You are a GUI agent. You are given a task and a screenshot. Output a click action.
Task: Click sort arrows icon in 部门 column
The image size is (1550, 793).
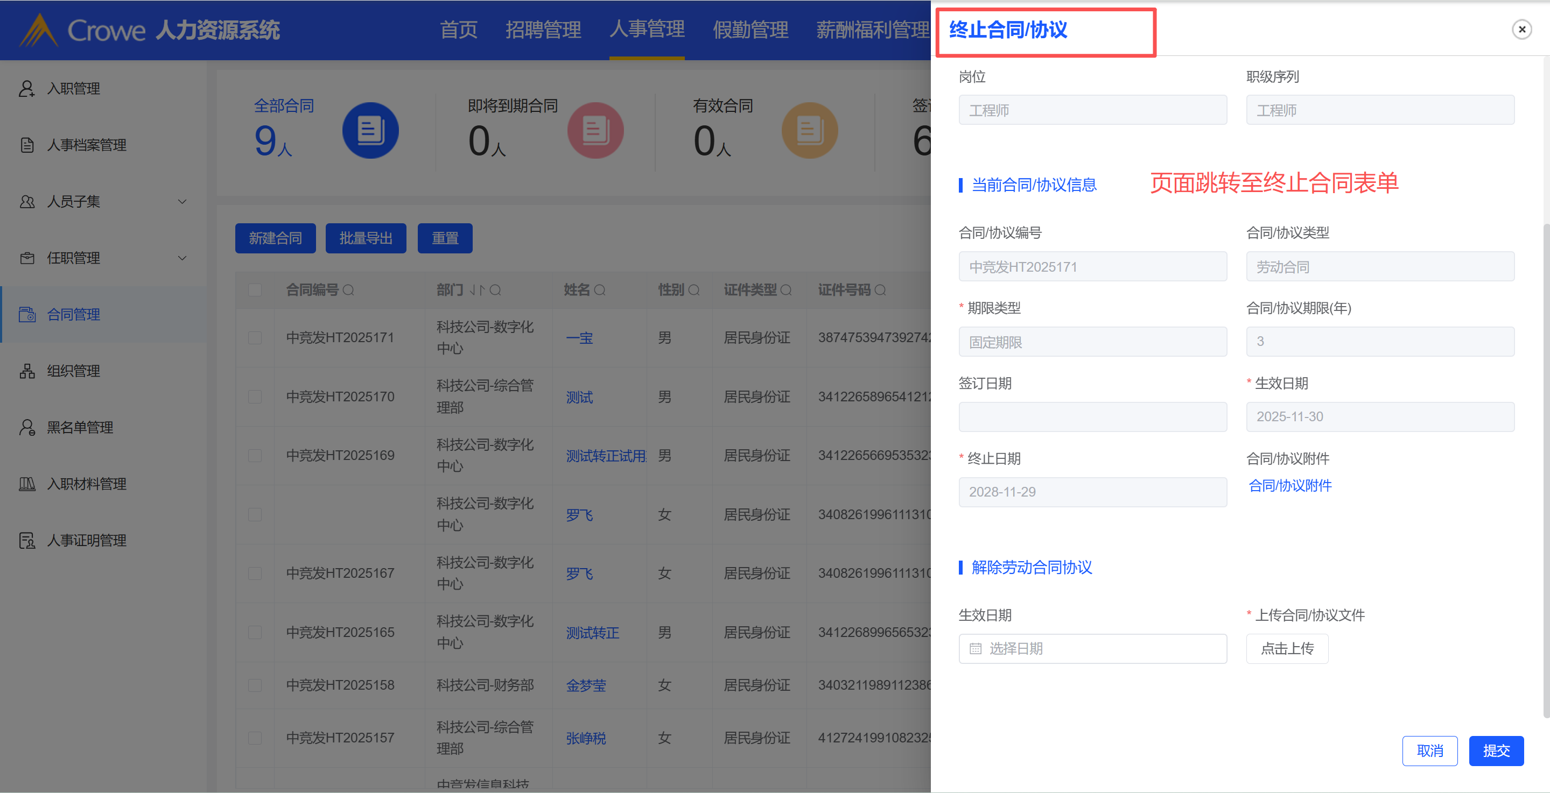point(476,291)
